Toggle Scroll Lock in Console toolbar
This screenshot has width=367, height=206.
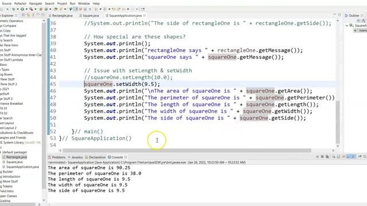point(338,157)
